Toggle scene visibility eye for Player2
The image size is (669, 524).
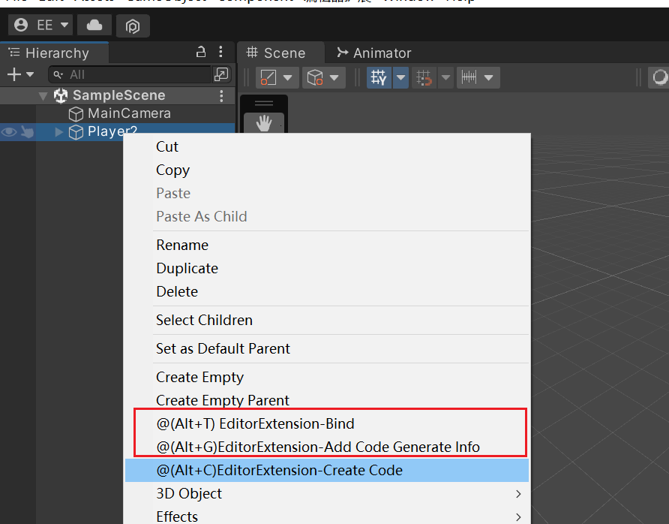pyautogui.click(x=9, y=132)
